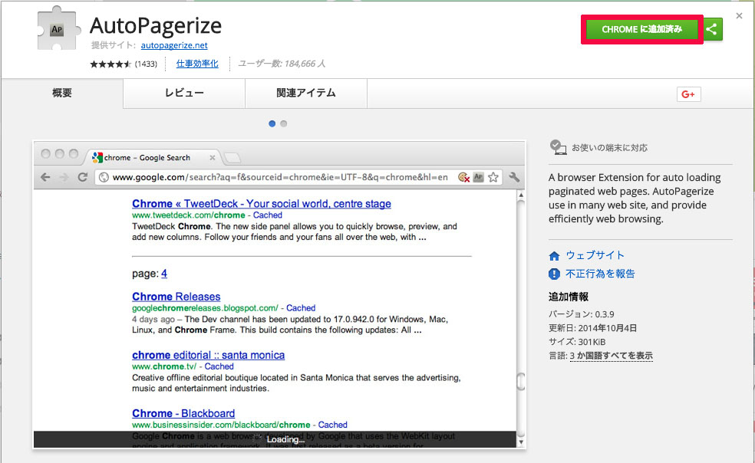755x463 pixels.
Task: Click the red window close dot in screenshot
Action: coord(46,153)
